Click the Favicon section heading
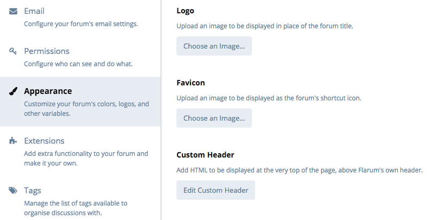This screenshot has height=220, width=431. pos(190,83)
